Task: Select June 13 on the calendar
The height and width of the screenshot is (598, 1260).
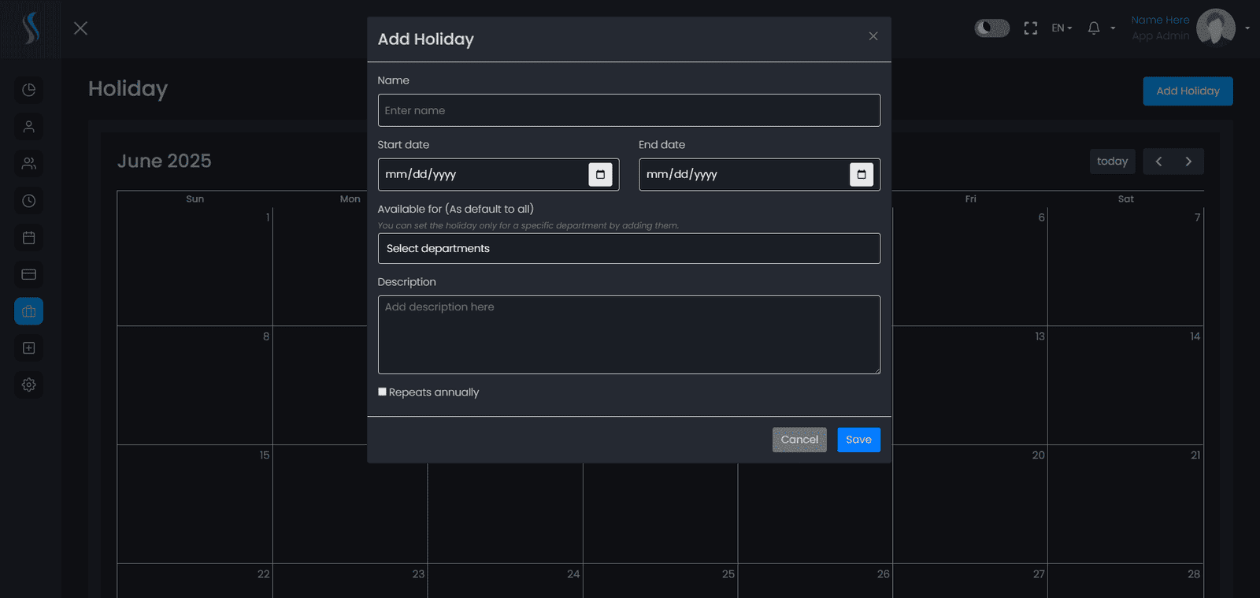Action: (970, 385)
